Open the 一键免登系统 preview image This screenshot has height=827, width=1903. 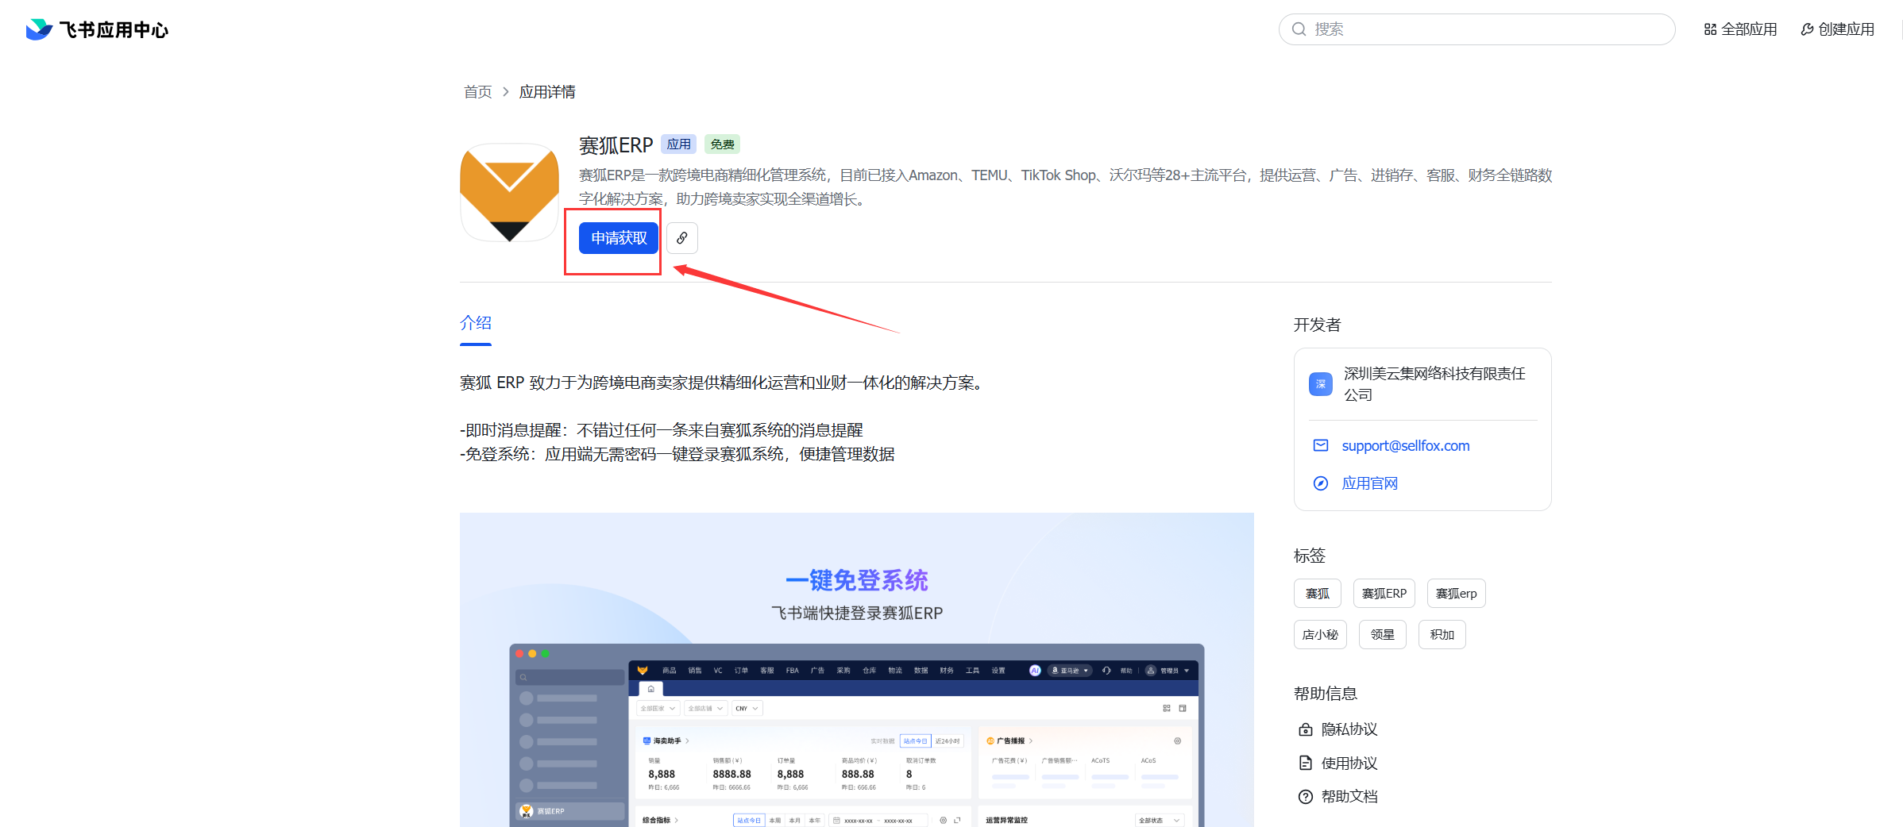tap(857, 670)
